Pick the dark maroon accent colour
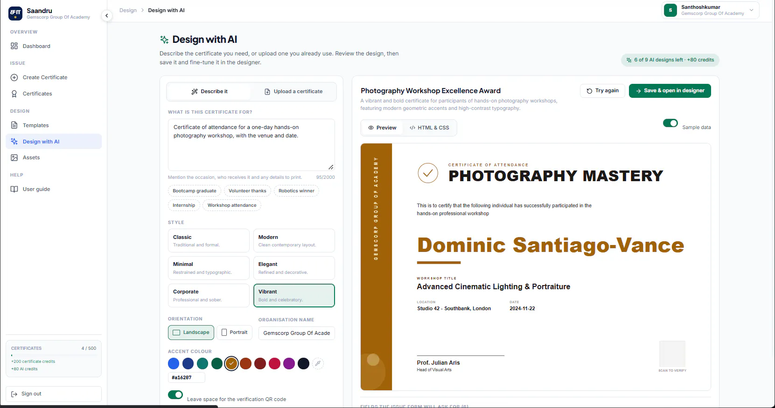 (260, 364)
